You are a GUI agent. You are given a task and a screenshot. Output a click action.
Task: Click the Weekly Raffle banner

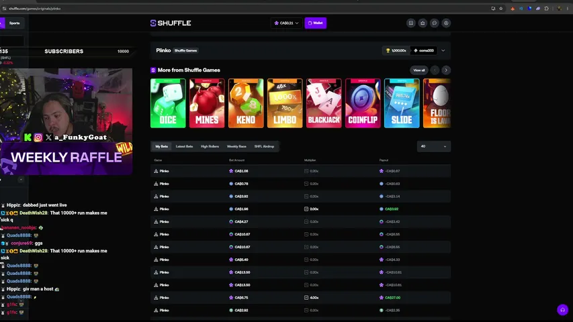pyautogui.click(x=66, y=158)
